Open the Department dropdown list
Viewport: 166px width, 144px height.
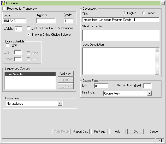[60, 104]
